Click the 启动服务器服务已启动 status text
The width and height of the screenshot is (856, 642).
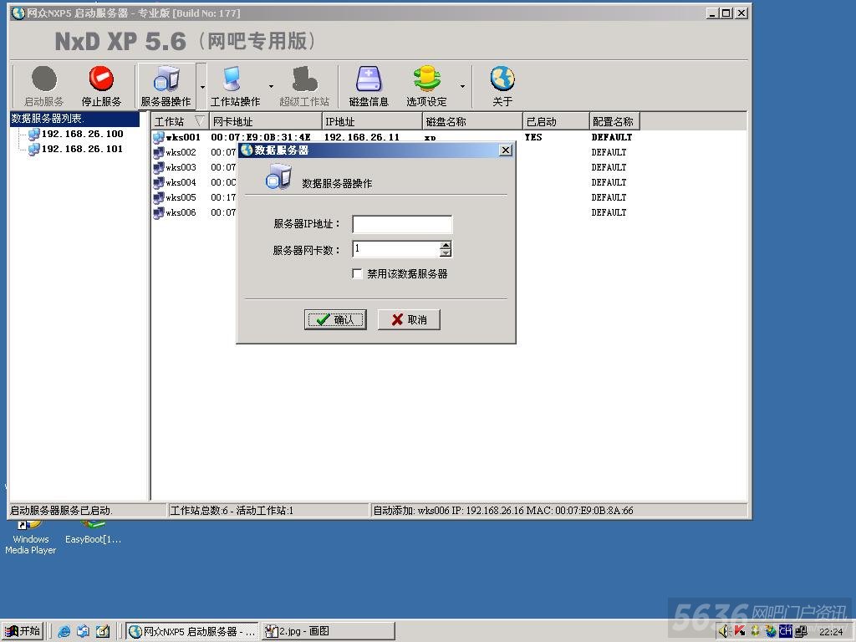tap(61, 511)
